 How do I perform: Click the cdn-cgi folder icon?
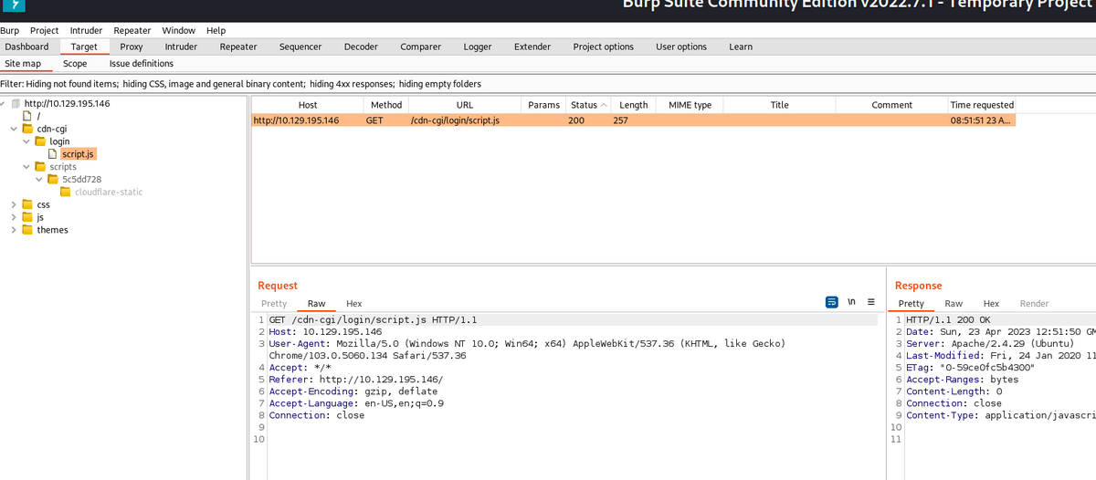click(27, 129)
